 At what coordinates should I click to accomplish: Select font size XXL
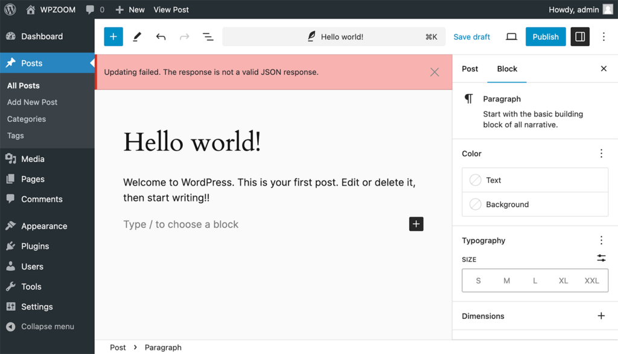click(x=591, y=280)
